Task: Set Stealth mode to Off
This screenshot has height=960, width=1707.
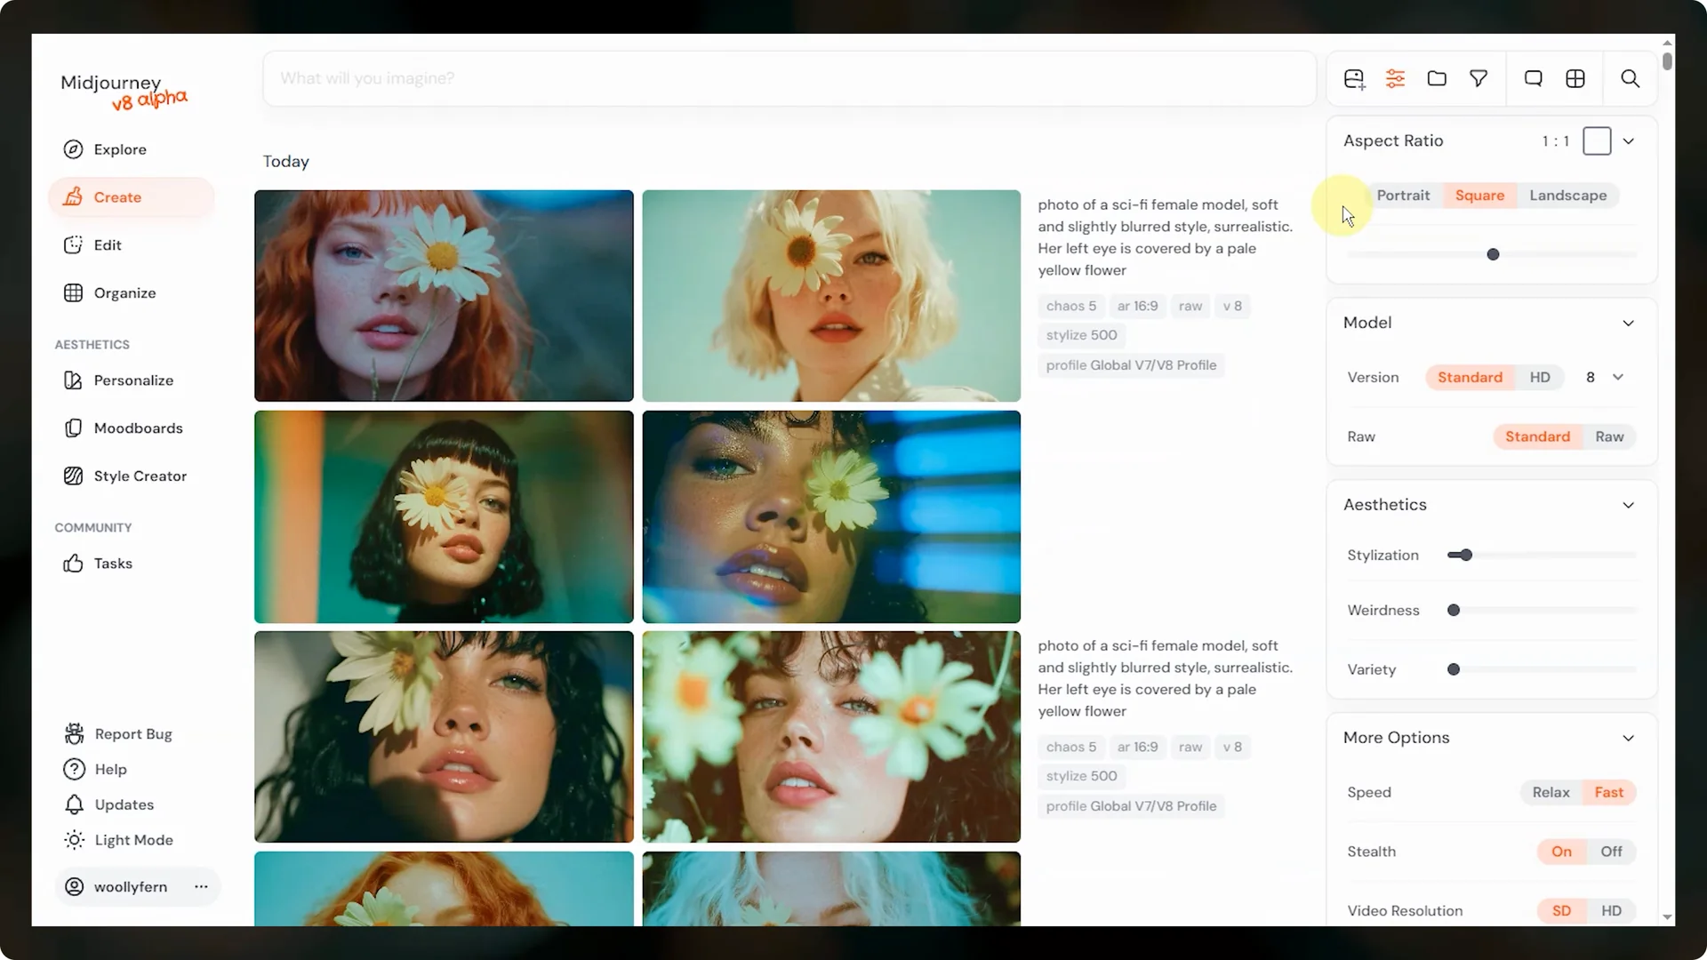Action: [x=1611, y=852]
